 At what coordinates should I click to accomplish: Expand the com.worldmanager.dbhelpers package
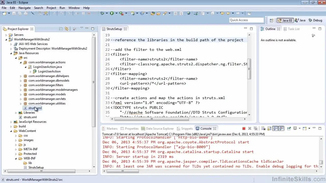click(x=21, y=76)
